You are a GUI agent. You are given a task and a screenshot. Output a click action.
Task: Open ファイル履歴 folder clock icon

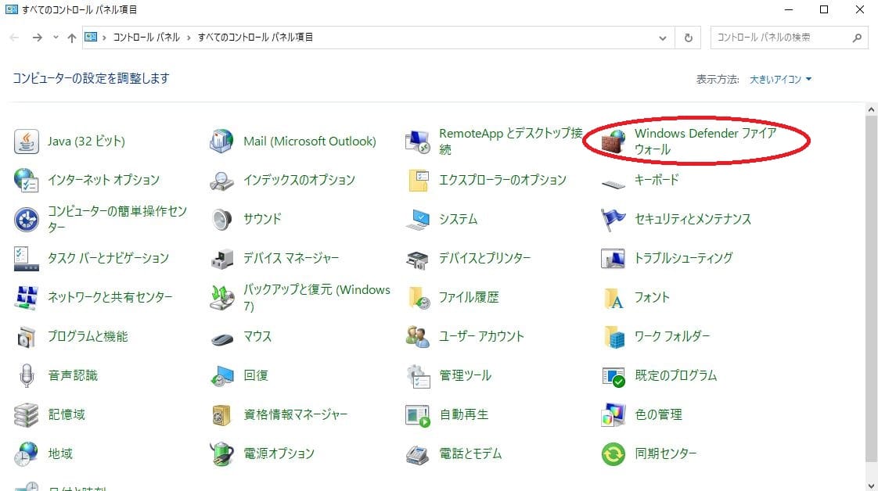click(419, 298)
